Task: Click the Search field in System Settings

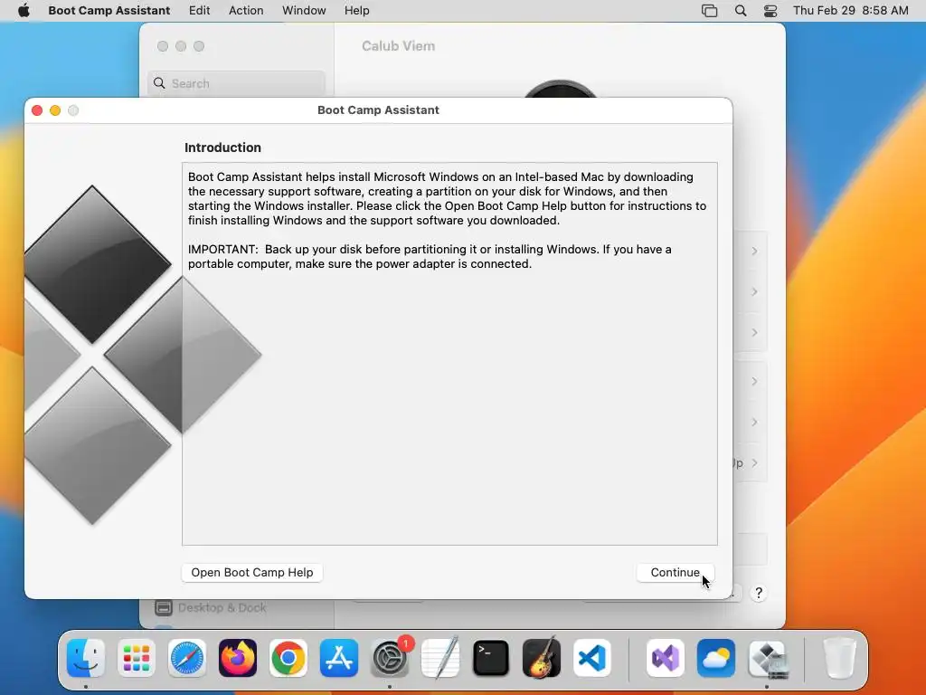Action: [236, 83]
